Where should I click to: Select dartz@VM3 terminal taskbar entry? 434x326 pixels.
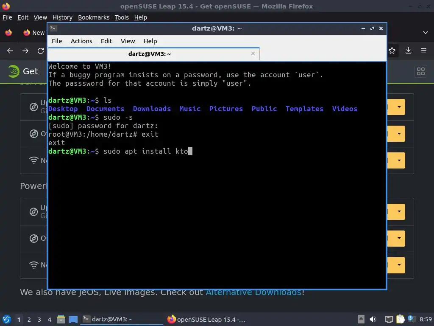click(x=122, y=319)
